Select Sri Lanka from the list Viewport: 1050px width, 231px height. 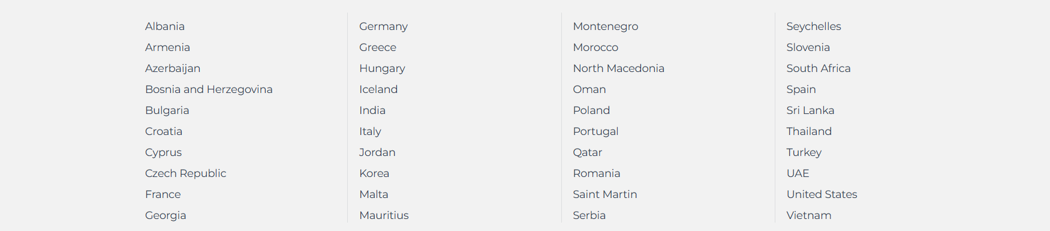point(811,110)
